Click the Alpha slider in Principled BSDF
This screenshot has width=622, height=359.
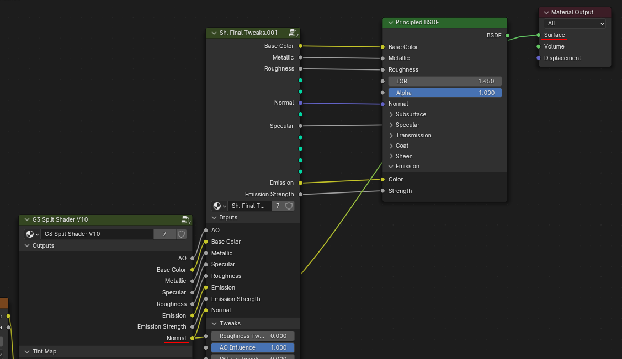point(445,93)
